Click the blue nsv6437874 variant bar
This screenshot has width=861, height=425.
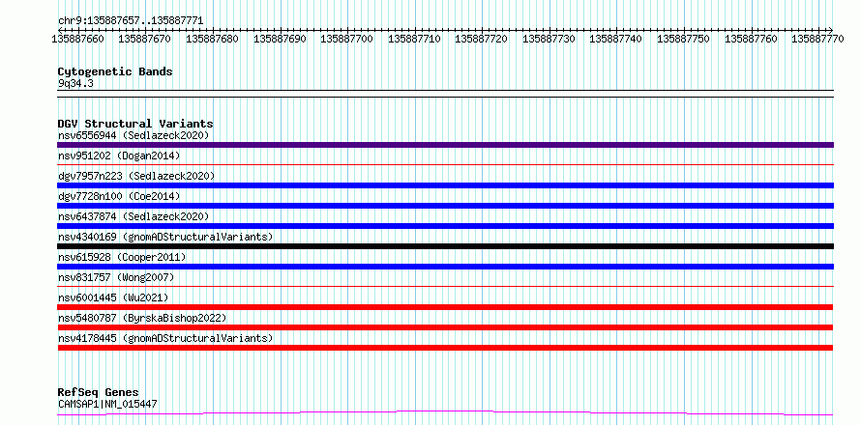pos(445,226)
